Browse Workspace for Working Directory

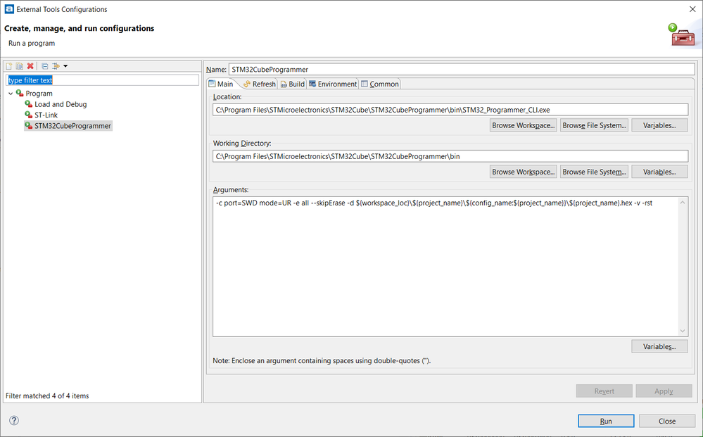click(524, 172)
